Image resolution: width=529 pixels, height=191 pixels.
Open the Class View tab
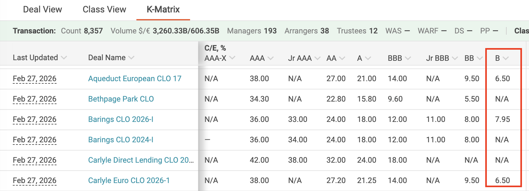click(104, 10)
